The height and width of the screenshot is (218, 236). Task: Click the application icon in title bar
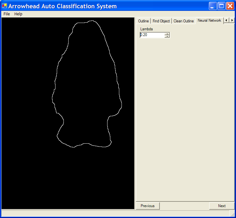4,6
